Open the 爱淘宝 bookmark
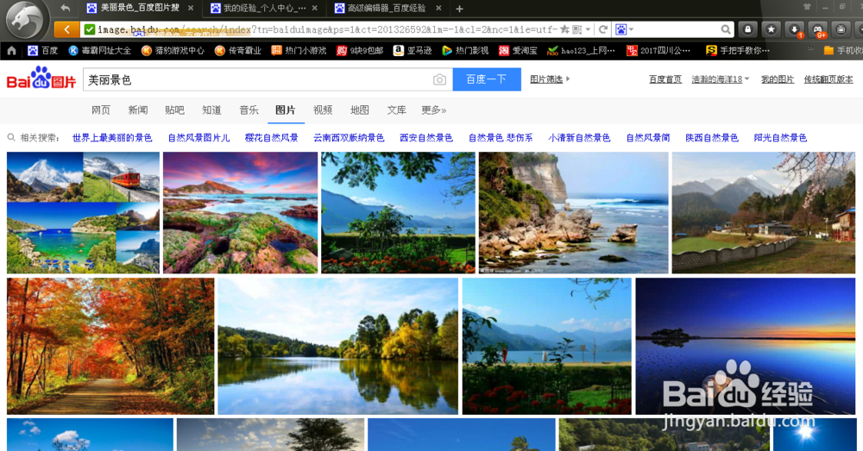This screenshot has width=863, height=451. (518, 51)
